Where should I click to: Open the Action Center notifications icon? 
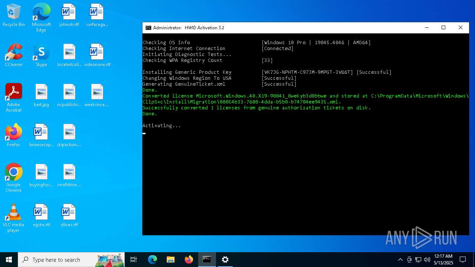click(463, 260)
